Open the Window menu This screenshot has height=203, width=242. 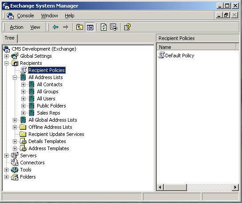49,16
